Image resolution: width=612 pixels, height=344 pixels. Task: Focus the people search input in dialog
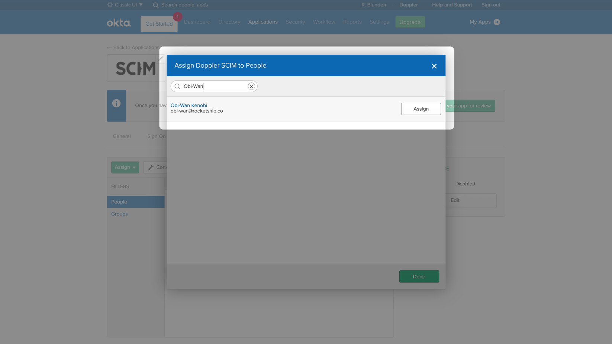[x=214, y=86]
